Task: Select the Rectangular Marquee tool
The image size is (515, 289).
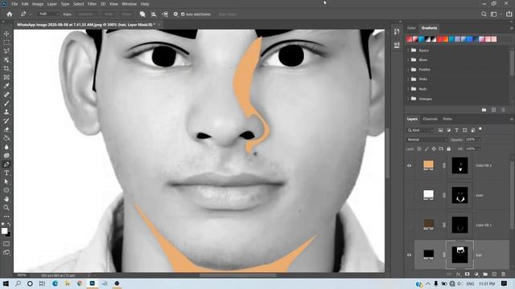Action: [x=6, y=43]
